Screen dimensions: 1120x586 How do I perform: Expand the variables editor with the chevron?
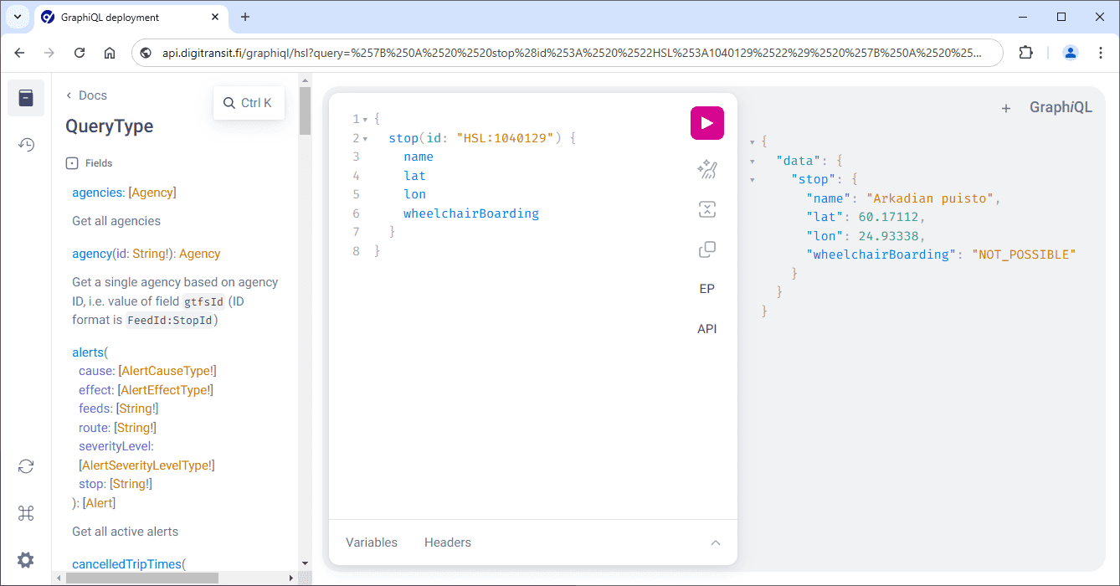pos(715,542)
